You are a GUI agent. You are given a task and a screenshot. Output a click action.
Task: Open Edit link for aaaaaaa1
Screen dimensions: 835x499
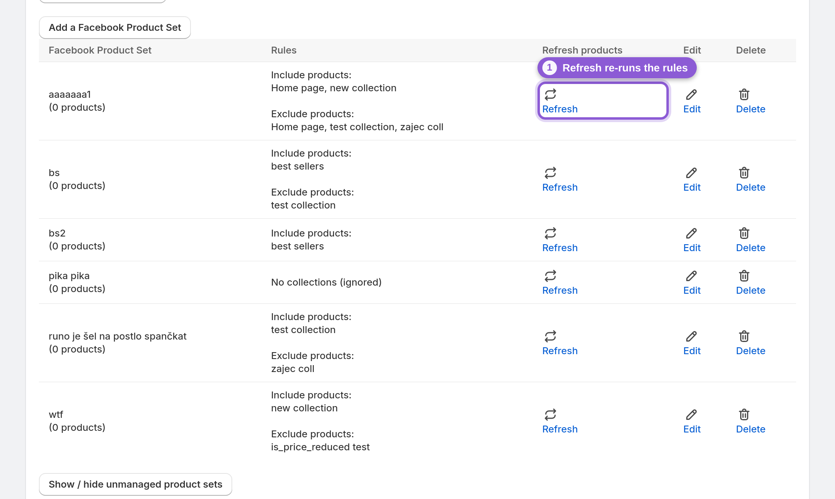(692, 109)
